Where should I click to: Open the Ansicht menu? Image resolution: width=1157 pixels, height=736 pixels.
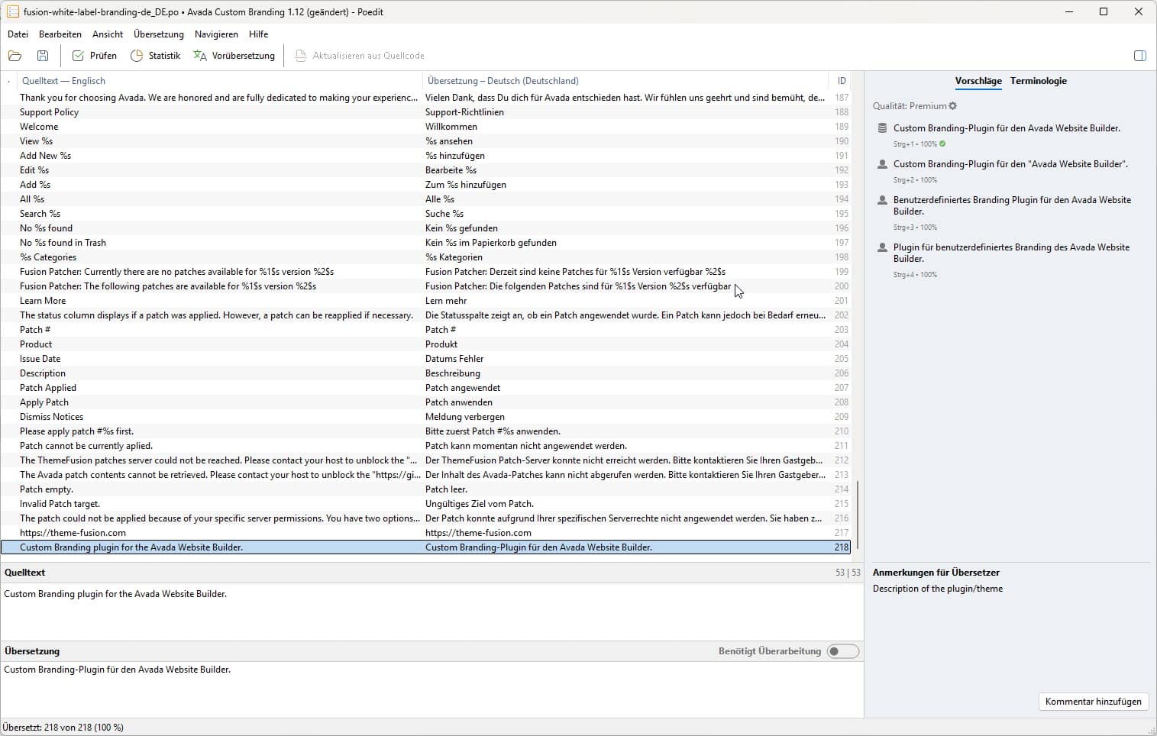tap(108, 34)
